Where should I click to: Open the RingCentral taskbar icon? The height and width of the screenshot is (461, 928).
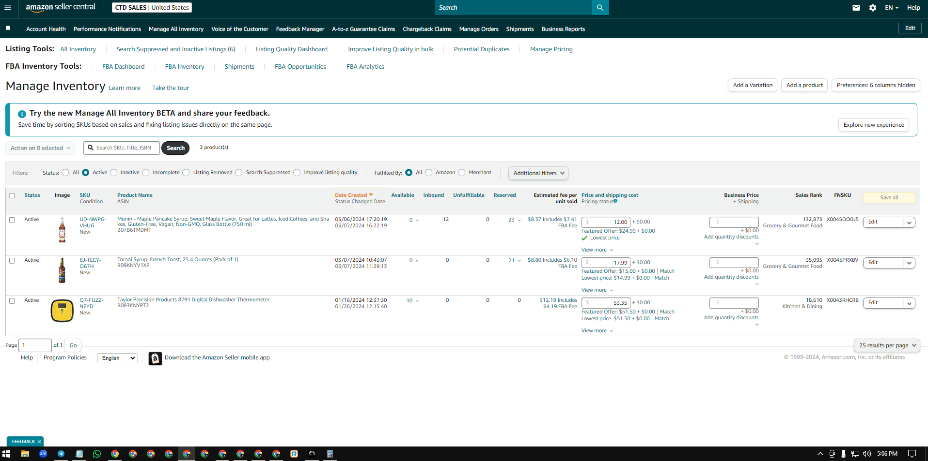point(294,454)
